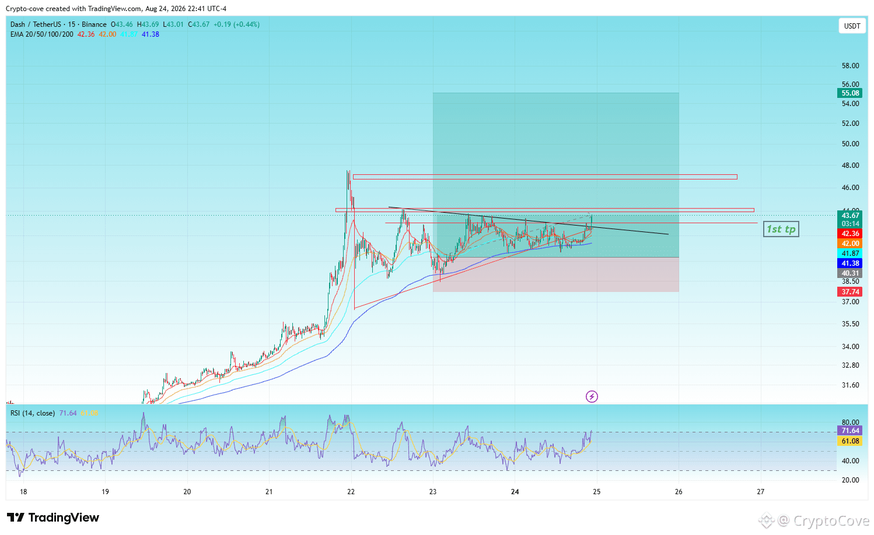Click the blue 41.38 value in EMA legend
The height and width of the screenshot is (535, 874).
[x=151, y=34]
